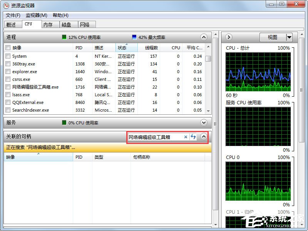Screen dimensions: 308x231
Task: Collapse the 服务 section
Action: [x=204, y=122]
